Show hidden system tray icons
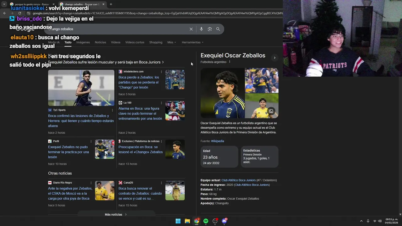Viewport: 402px width, 226px height. (361, 221)
